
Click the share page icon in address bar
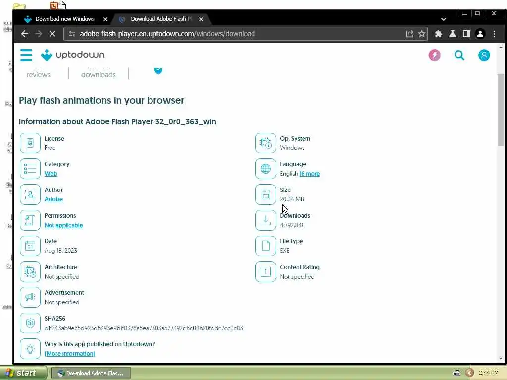click(x=409, y=34)
